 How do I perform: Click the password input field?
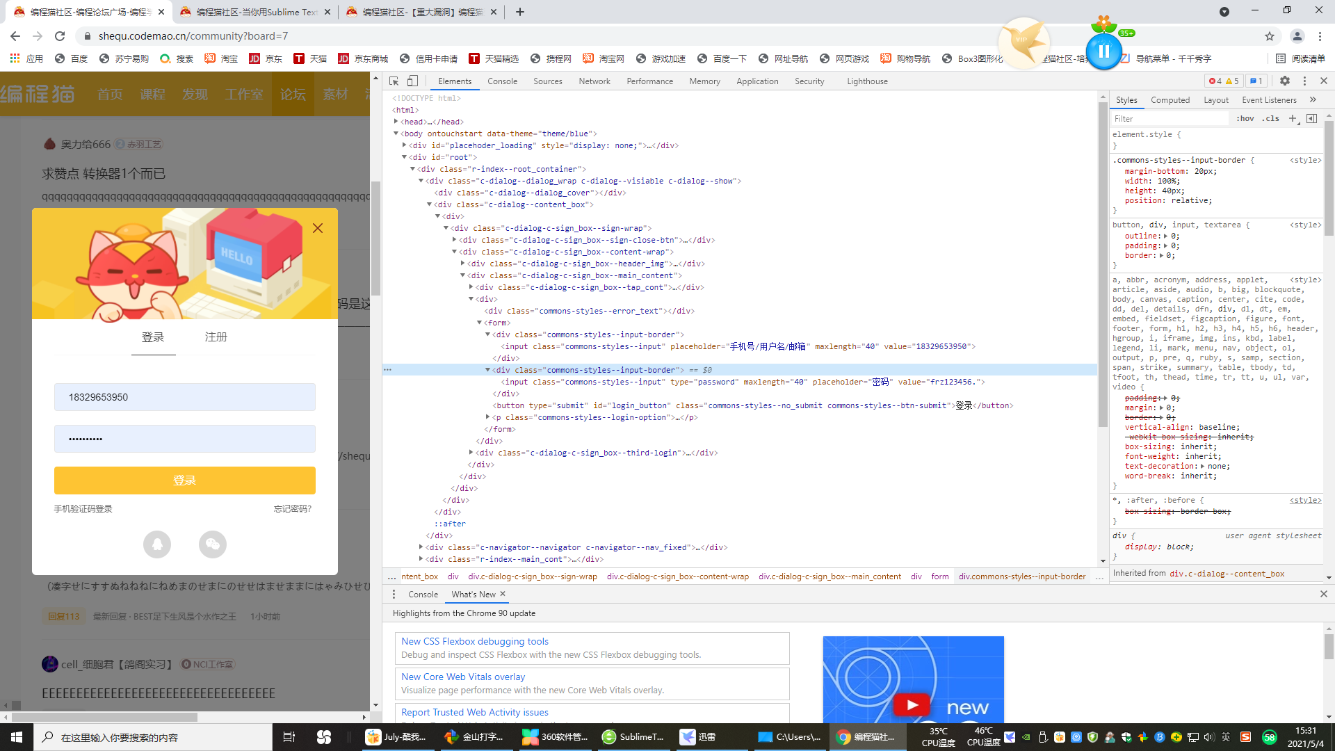point(185,439)
